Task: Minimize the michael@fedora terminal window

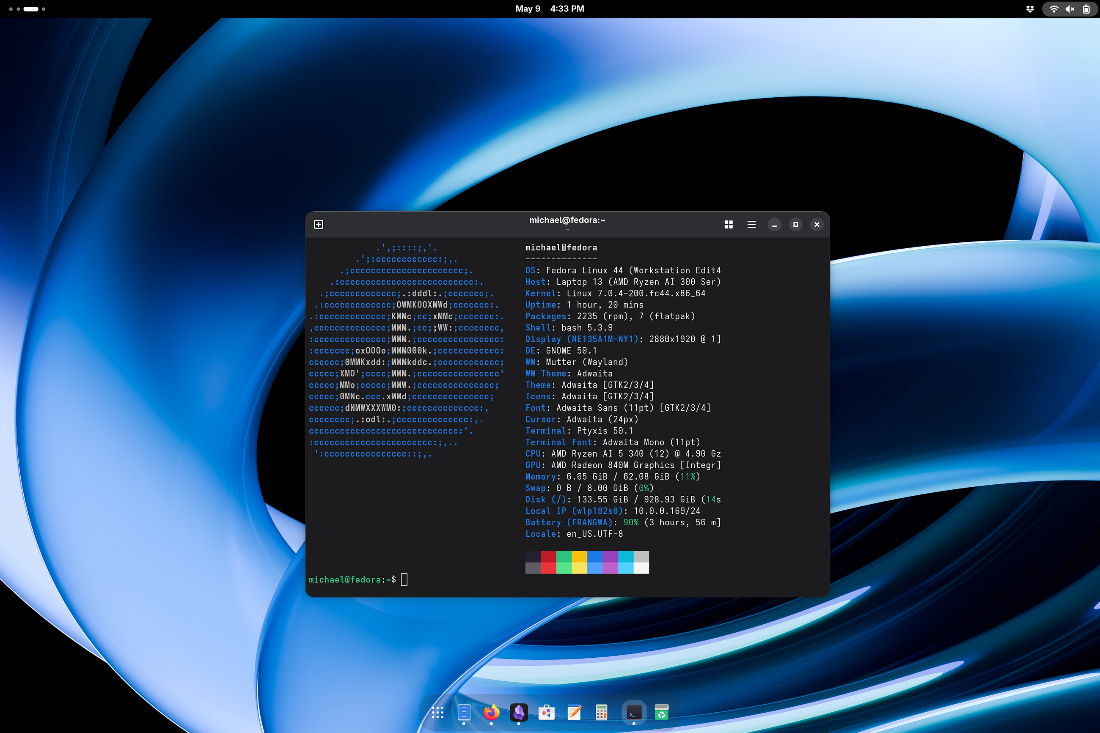Action: point(774,225)
